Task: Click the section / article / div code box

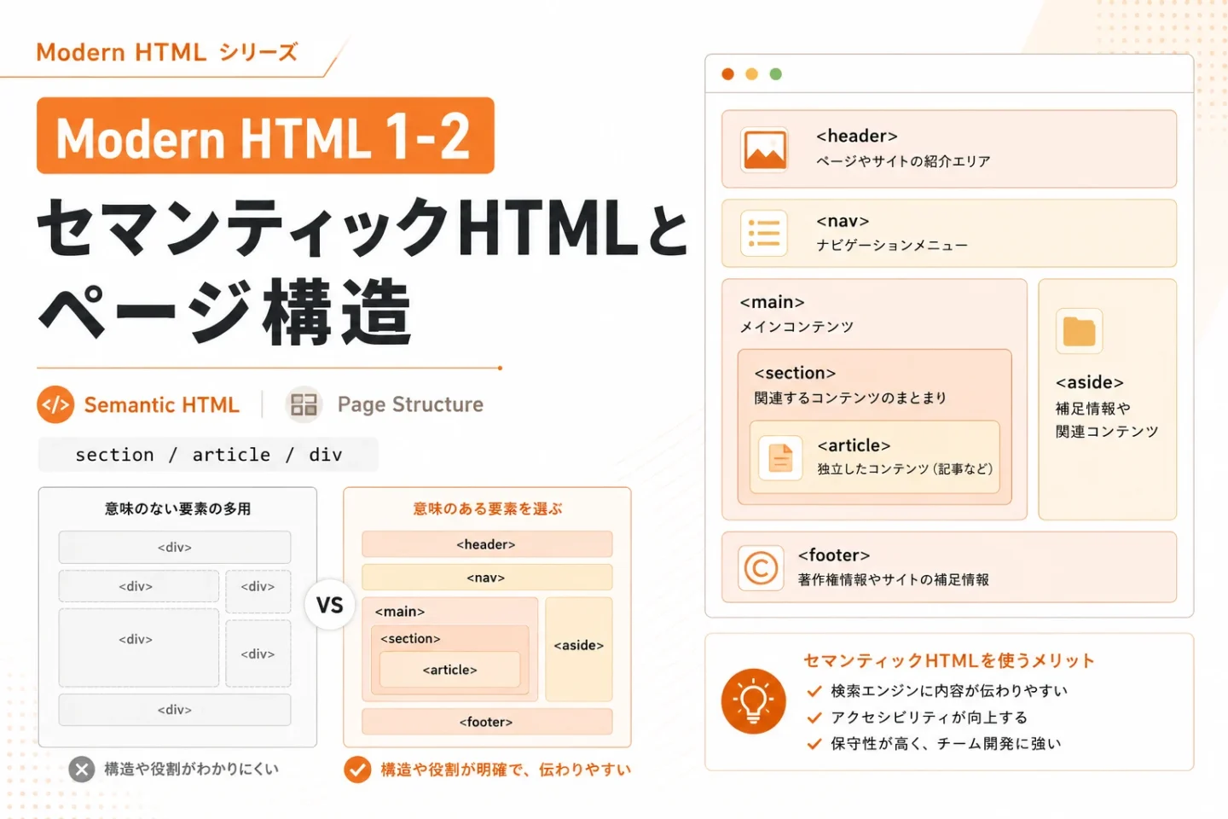Action: [x=208, y=455]
